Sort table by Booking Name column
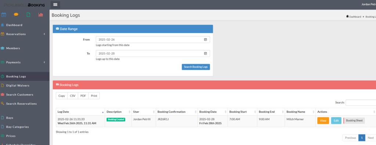 click(x=300, y=112)
